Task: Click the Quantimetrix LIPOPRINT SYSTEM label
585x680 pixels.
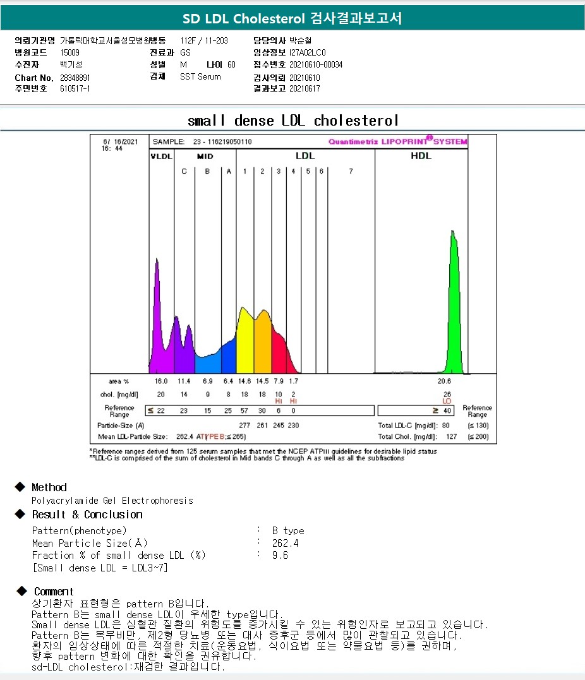Action: point(397,141)
